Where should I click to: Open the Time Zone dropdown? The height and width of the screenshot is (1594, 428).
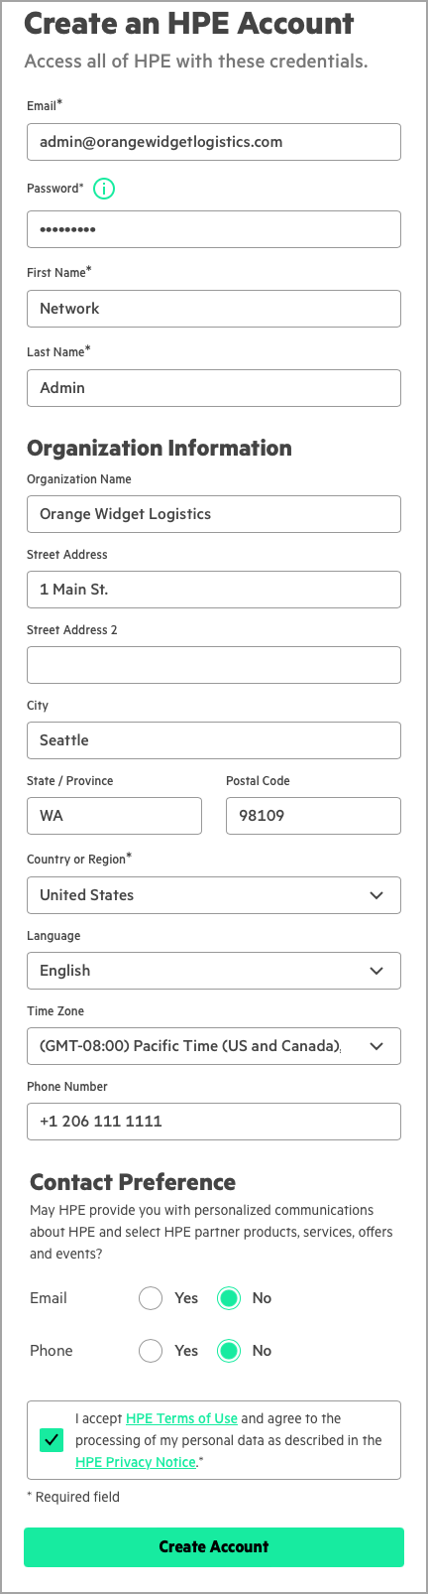214,1046
